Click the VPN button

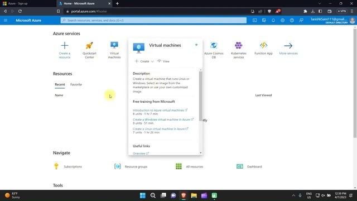[x=342, y=11]
